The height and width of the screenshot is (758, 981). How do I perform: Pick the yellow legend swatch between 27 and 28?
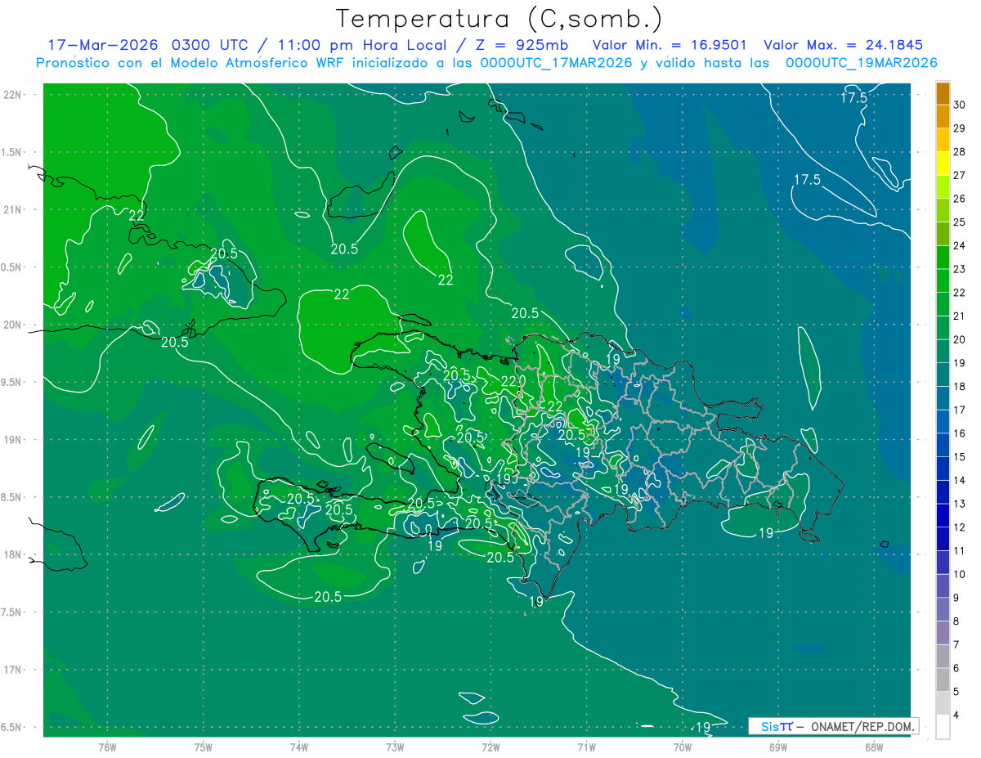pyautogui.click(x=943, y=164)
